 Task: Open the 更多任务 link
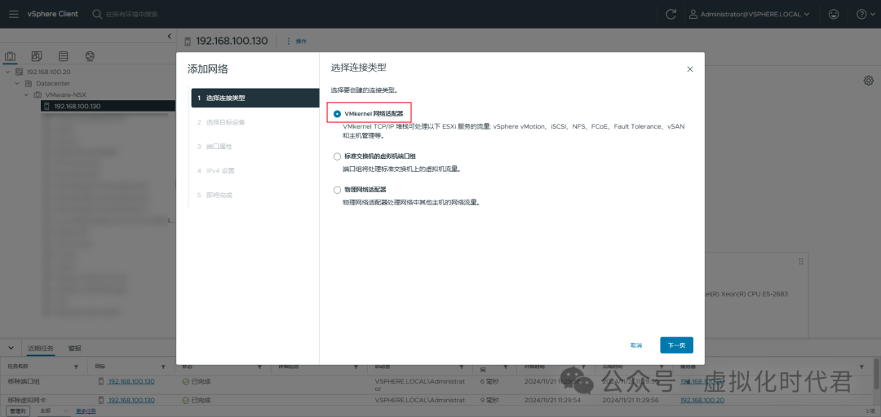86,411
